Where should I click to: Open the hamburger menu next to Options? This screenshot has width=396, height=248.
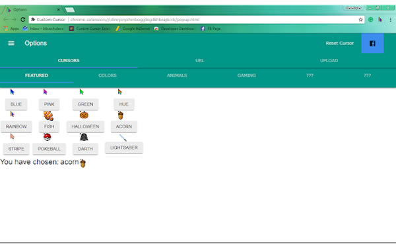coord(11,43)
